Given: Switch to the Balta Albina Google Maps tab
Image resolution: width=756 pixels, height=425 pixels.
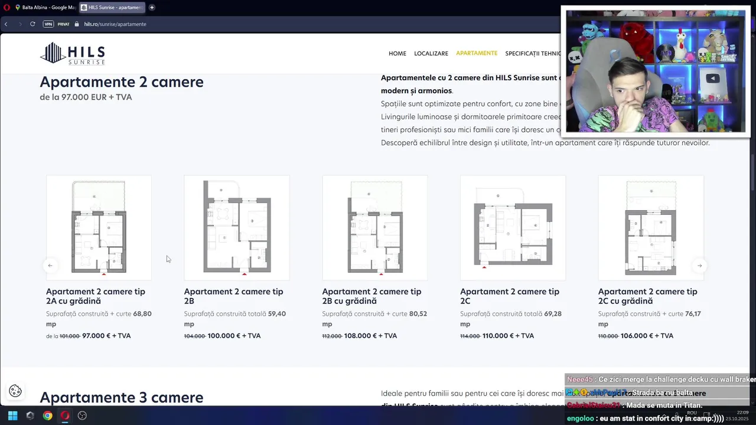Looking at the screenshot, I should 45,8.
